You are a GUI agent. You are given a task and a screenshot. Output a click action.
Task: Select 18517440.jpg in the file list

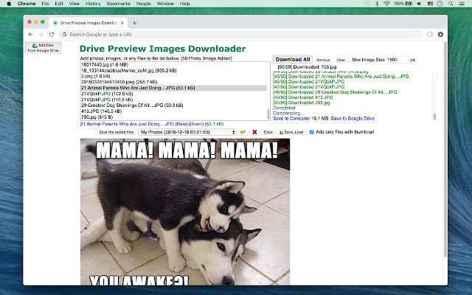click(x=174, y=65)
